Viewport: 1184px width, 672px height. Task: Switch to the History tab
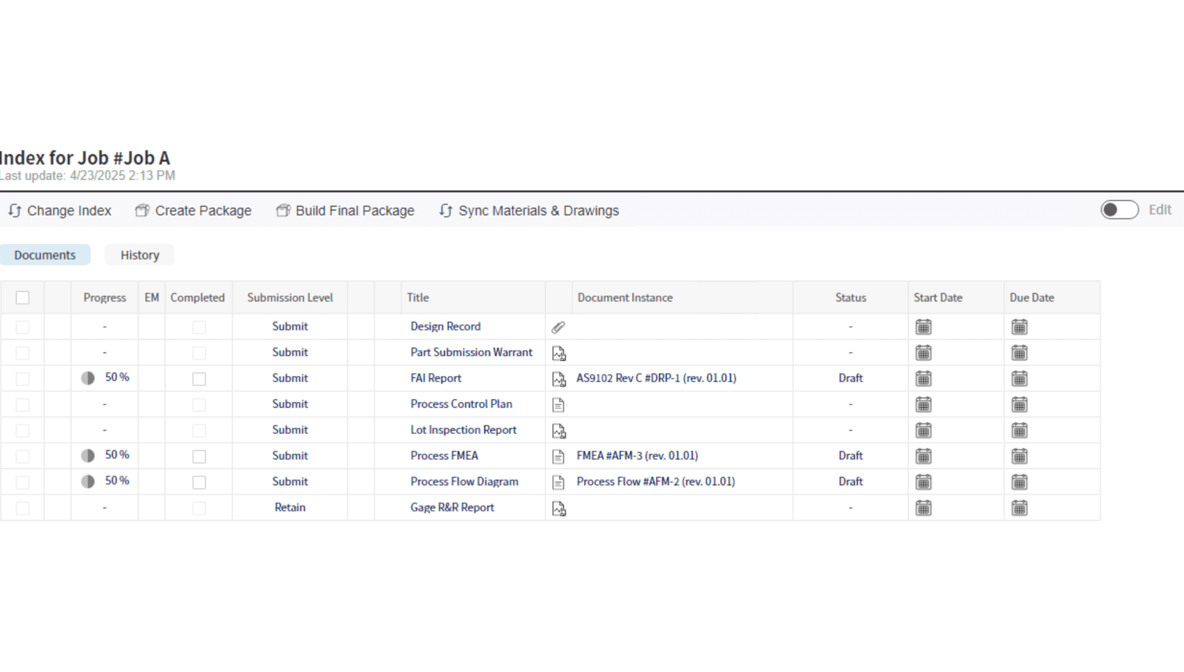point(140,255)
